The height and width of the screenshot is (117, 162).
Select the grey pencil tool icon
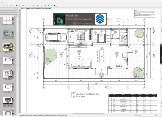(x=30, y=6)
